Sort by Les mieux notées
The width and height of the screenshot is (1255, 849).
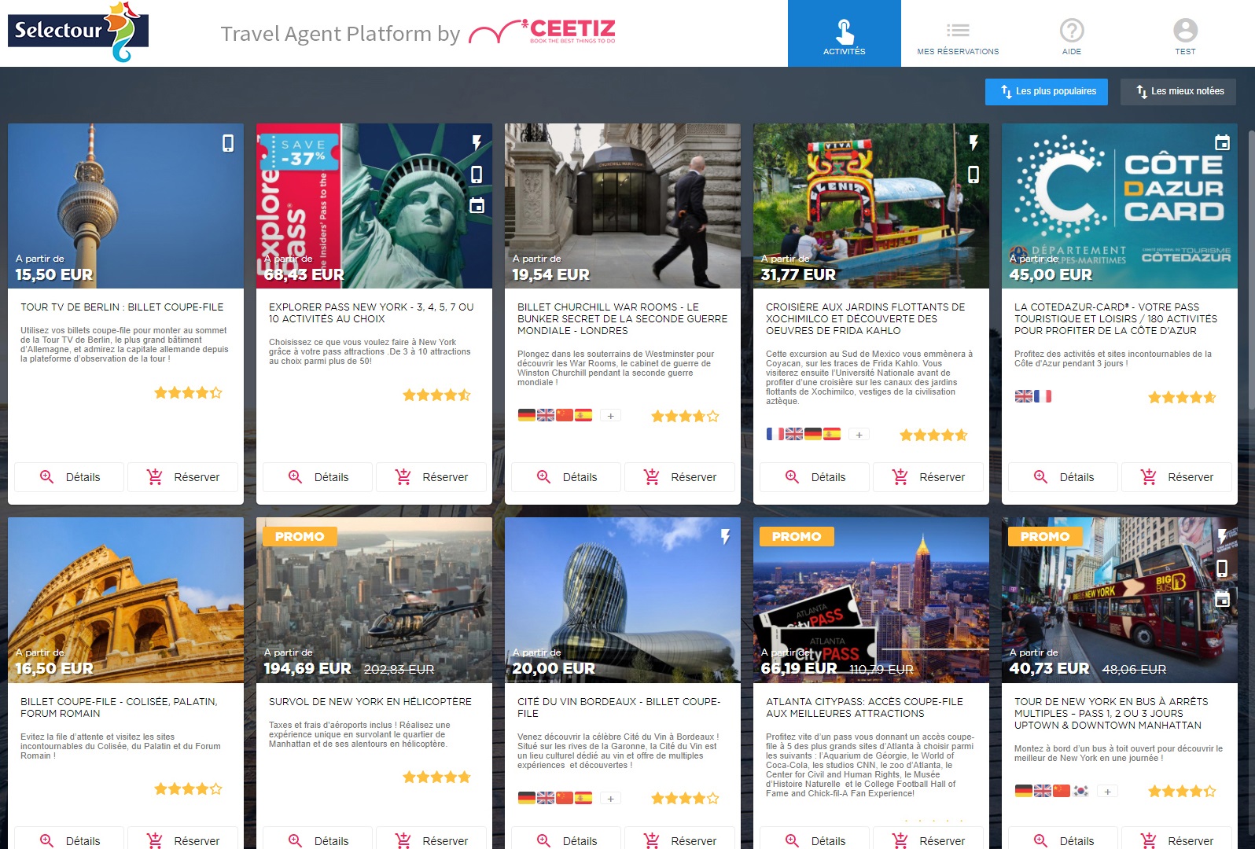(x=1178, y=91)
